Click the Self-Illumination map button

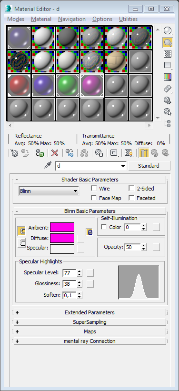tap(156, 227)
